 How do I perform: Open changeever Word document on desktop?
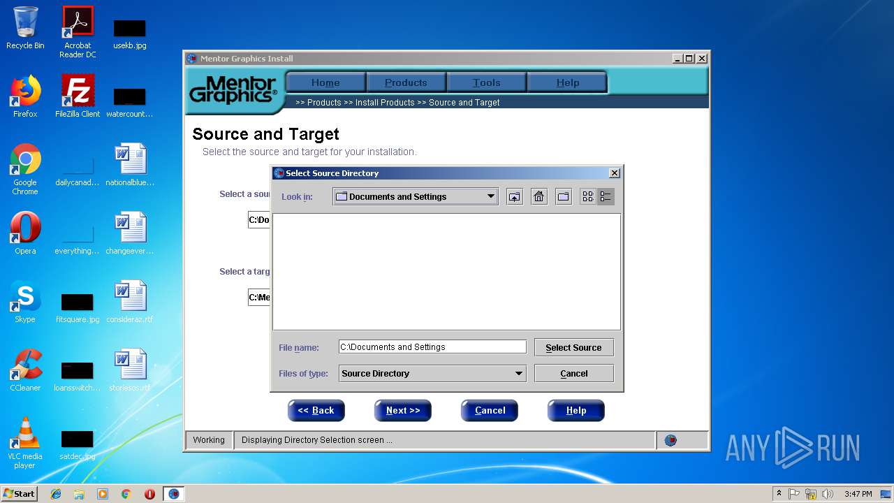coord(130,233)
